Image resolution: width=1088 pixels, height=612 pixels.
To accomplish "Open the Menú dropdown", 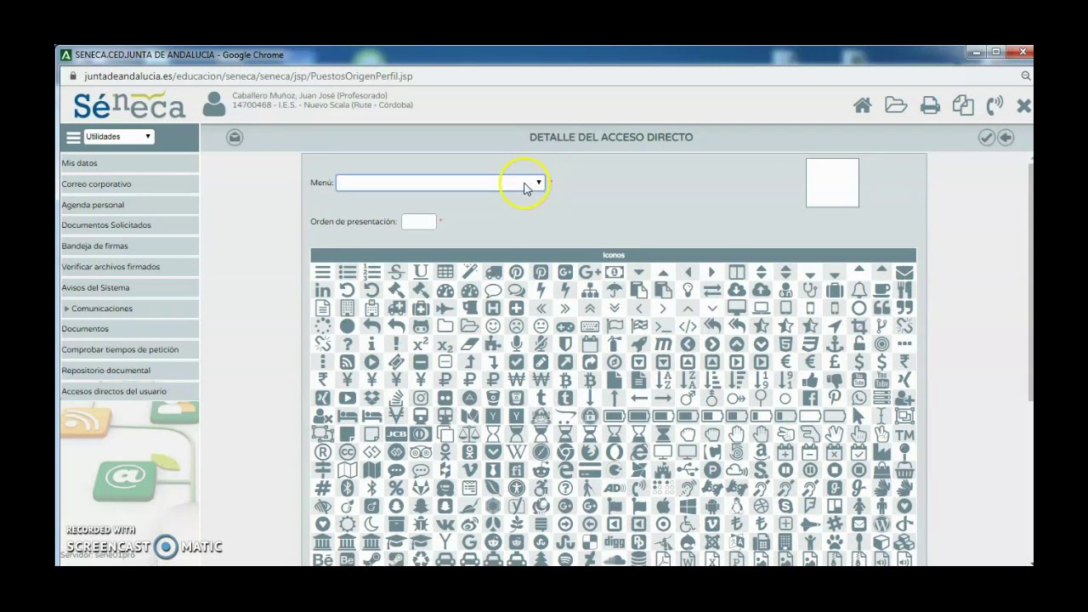I will point(440,183).
